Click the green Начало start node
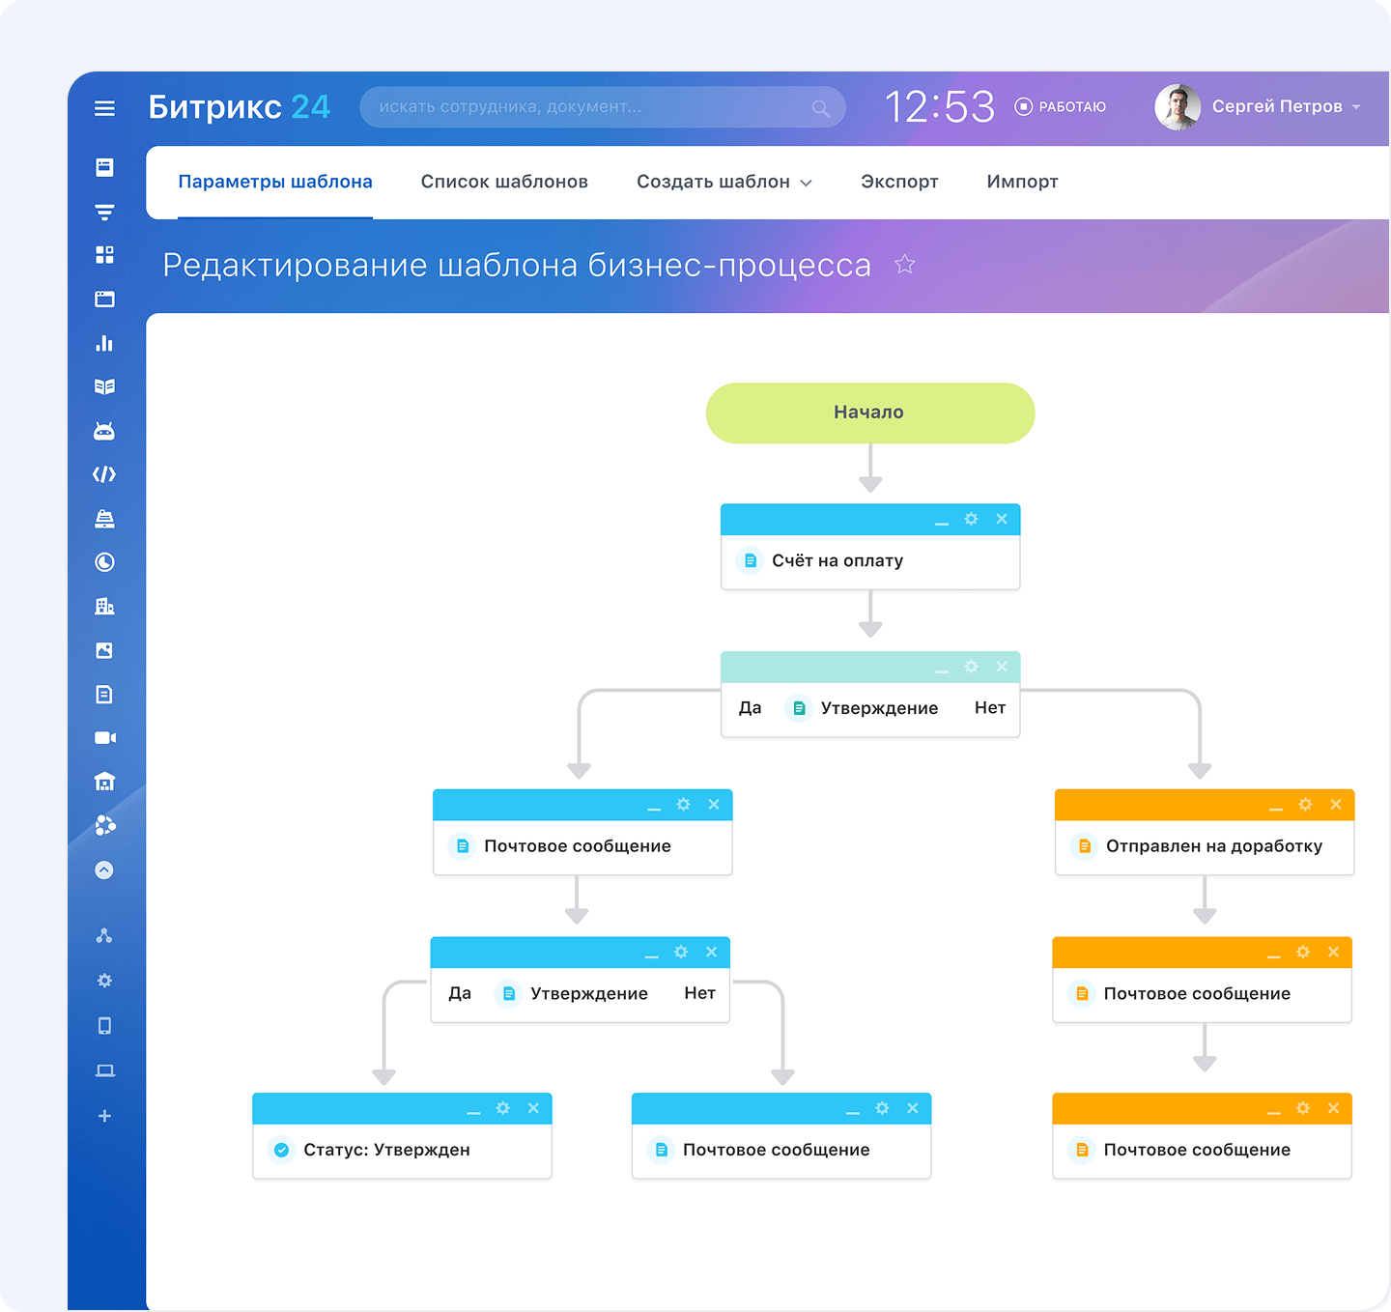The height and width of the screenshot is (1312, 1391). coord(869,414)
